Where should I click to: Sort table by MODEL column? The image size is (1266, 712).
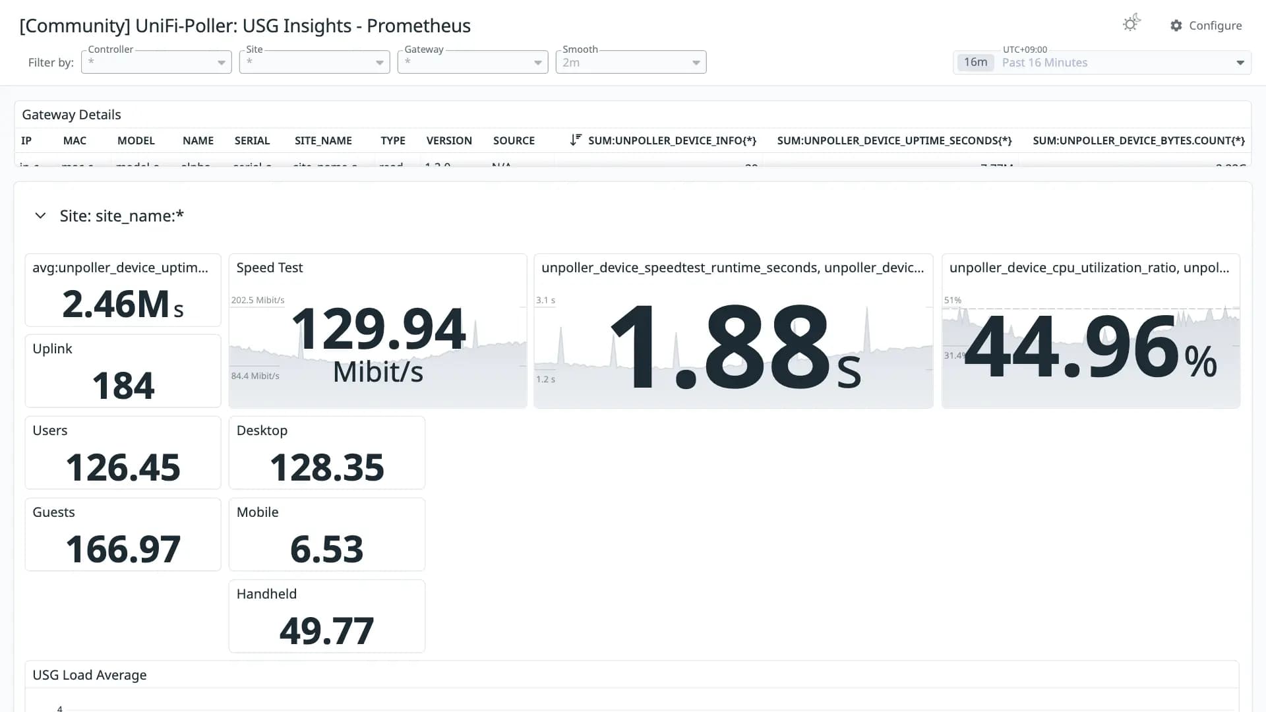pyautogui.click(x=136, y=140)
